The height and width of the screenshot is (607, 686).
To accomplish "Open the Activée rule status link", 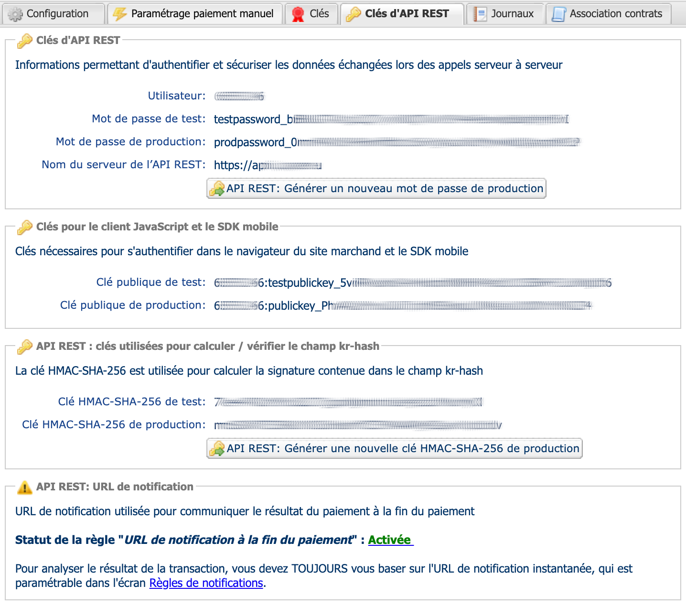I will click(x=390, y=540).
